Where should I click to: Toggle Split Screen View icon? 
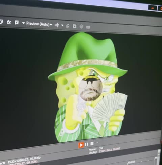17,23
